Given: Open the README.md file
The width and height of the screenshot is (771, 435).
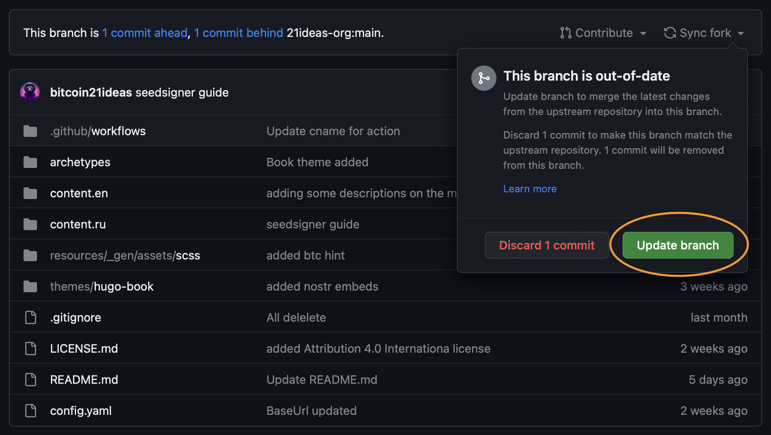Looking at the screenshot, I should pos(84,380).
